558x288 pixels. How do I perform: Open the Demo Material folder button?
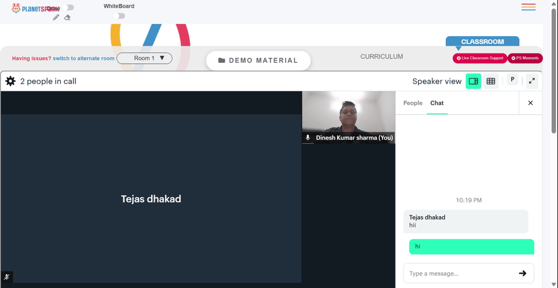pos(258,60)
